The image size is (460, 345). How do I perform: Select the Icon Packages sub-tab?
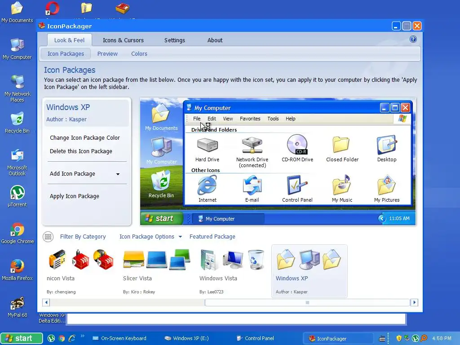[66, 54]
